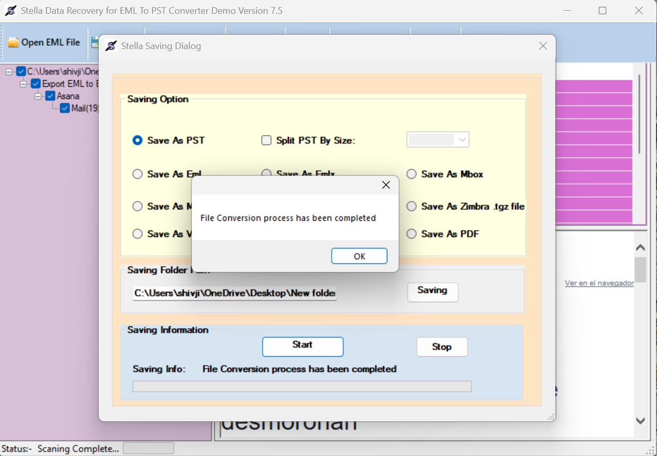Click the preview pane scrollbar thumb
The width and height of the screenshot is (657, 456).
tap(640, 269)
